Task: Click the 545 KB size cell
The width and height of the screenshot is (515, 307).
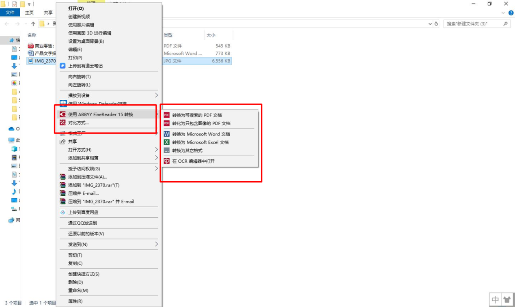Action: (x=223, y=46)
